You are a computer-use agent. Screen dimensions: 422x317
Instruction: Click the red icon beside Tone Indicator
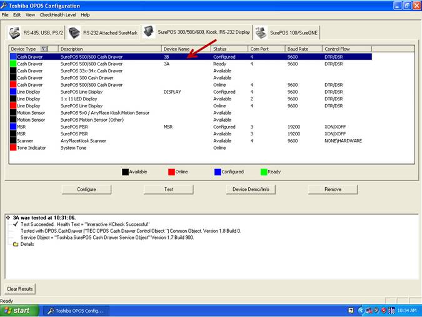click(x=13, y=148)
